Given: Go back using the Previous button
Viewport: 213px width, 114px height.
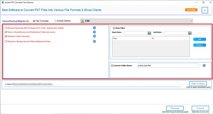Looking at the screenshot, I should pos(175,108).
